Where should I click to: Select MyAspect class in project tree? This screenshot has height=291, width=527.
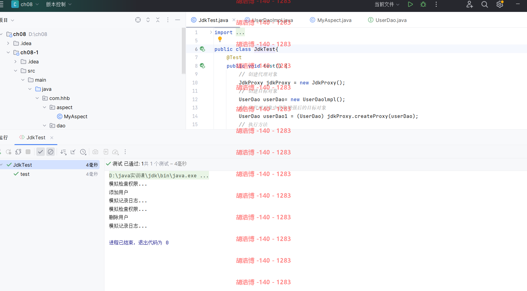[72, 116]
